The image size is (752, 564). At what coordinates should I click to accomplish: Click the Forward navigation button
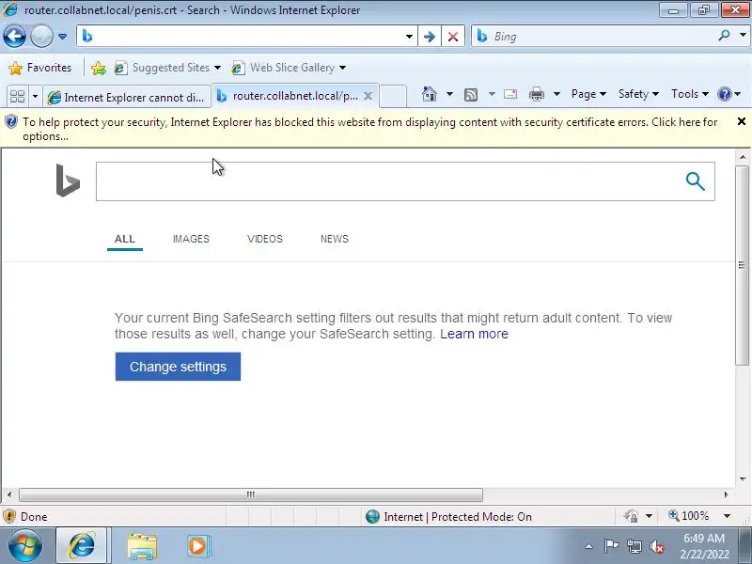(x=41, y=37)
